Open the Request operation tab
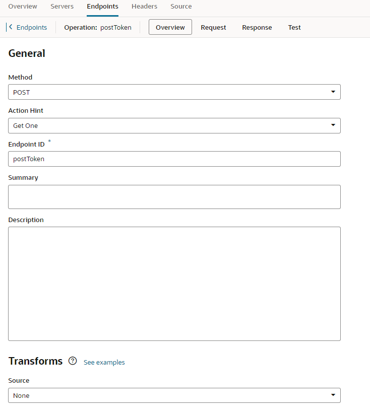This screenshot has height=416, width=370. [213, 28]
